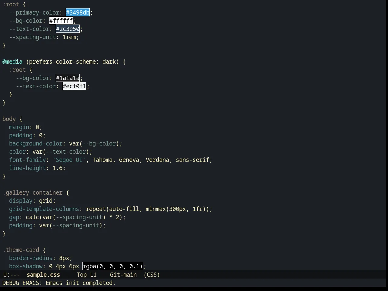Click the rgba(0, 0, 0, 0.1) shadow color
Viewport: 388px width, 291px height.
pyautogui.click(x=113, y=266)
